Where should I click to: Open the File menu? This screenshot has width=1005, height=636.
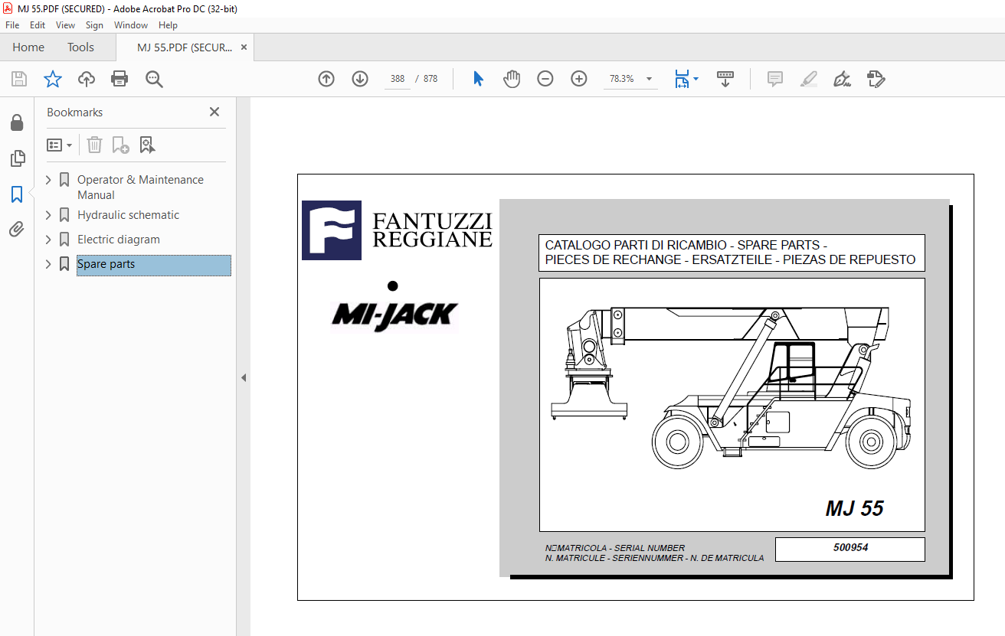12,25
